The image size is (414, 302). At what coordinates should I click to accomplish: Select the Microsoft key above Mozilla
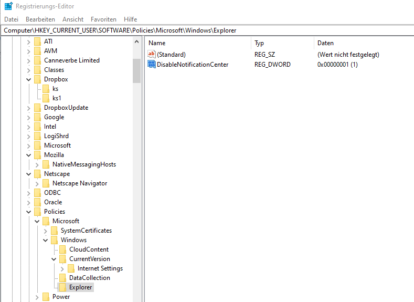(x=57, y=145)
